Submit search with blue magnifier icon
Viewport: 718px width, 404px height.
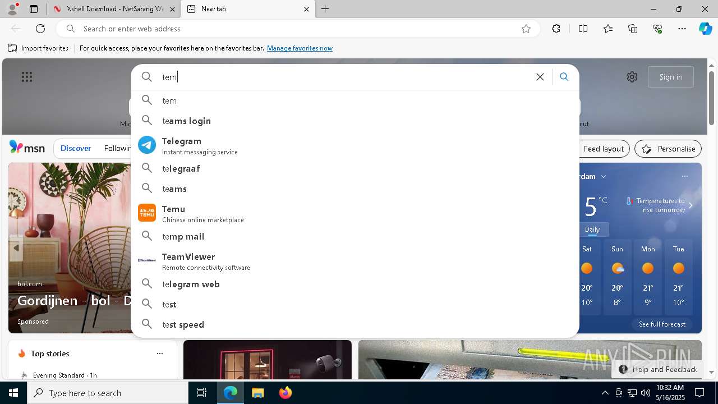pos(564,77)
